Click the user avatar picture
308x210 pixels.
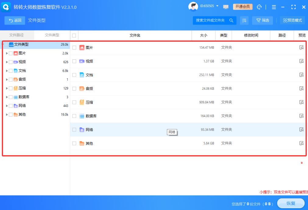pyautogui.click(x=193, y=7)
